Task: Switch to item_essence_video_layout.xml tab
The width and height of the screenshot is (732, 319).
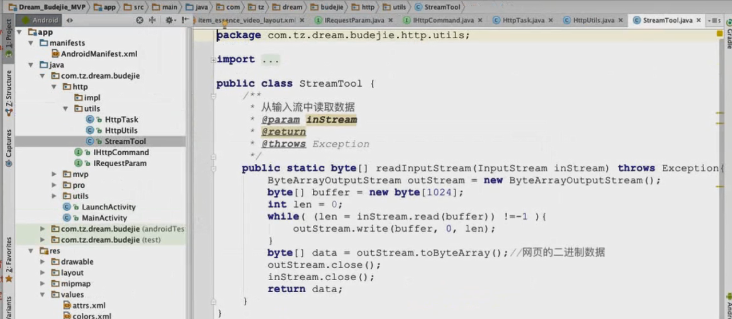Action: (246, 20)
